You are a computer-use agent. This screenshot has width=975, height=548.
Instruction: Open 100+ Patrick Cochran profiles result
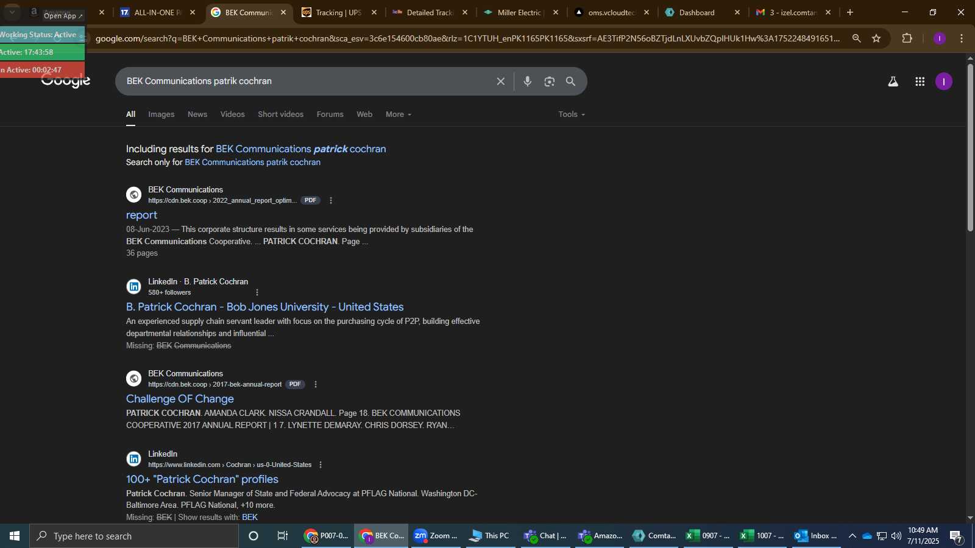[x=202, y=479]
